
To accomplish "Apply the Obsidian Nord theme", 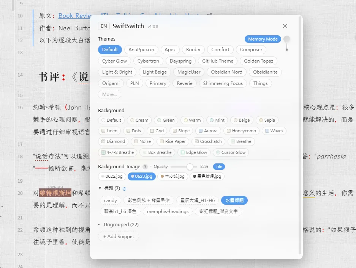I will pos(226,72).
